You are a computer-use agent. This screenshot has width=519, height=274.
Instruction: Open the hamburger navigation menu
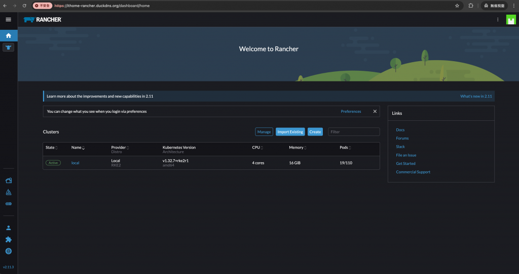point(9,20)
